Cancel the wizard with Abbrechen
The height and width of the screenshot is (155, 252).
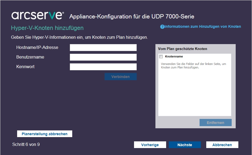(222, 145)
